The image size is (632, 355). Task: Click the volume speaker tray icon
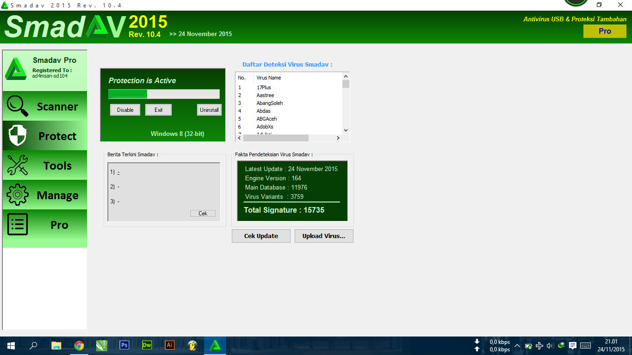550,346
